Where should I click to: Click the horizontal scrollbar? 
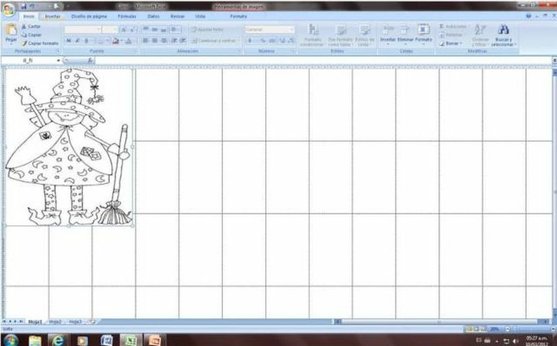click(x=443, y=322)
